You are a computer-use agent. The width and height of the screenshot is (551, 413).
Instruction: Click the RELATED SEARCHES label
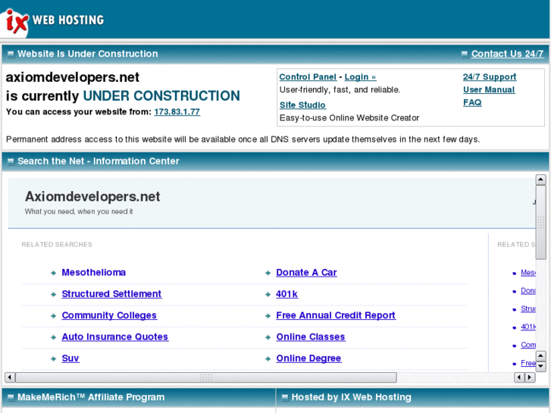pyautogui.click(x=57, y=244)
